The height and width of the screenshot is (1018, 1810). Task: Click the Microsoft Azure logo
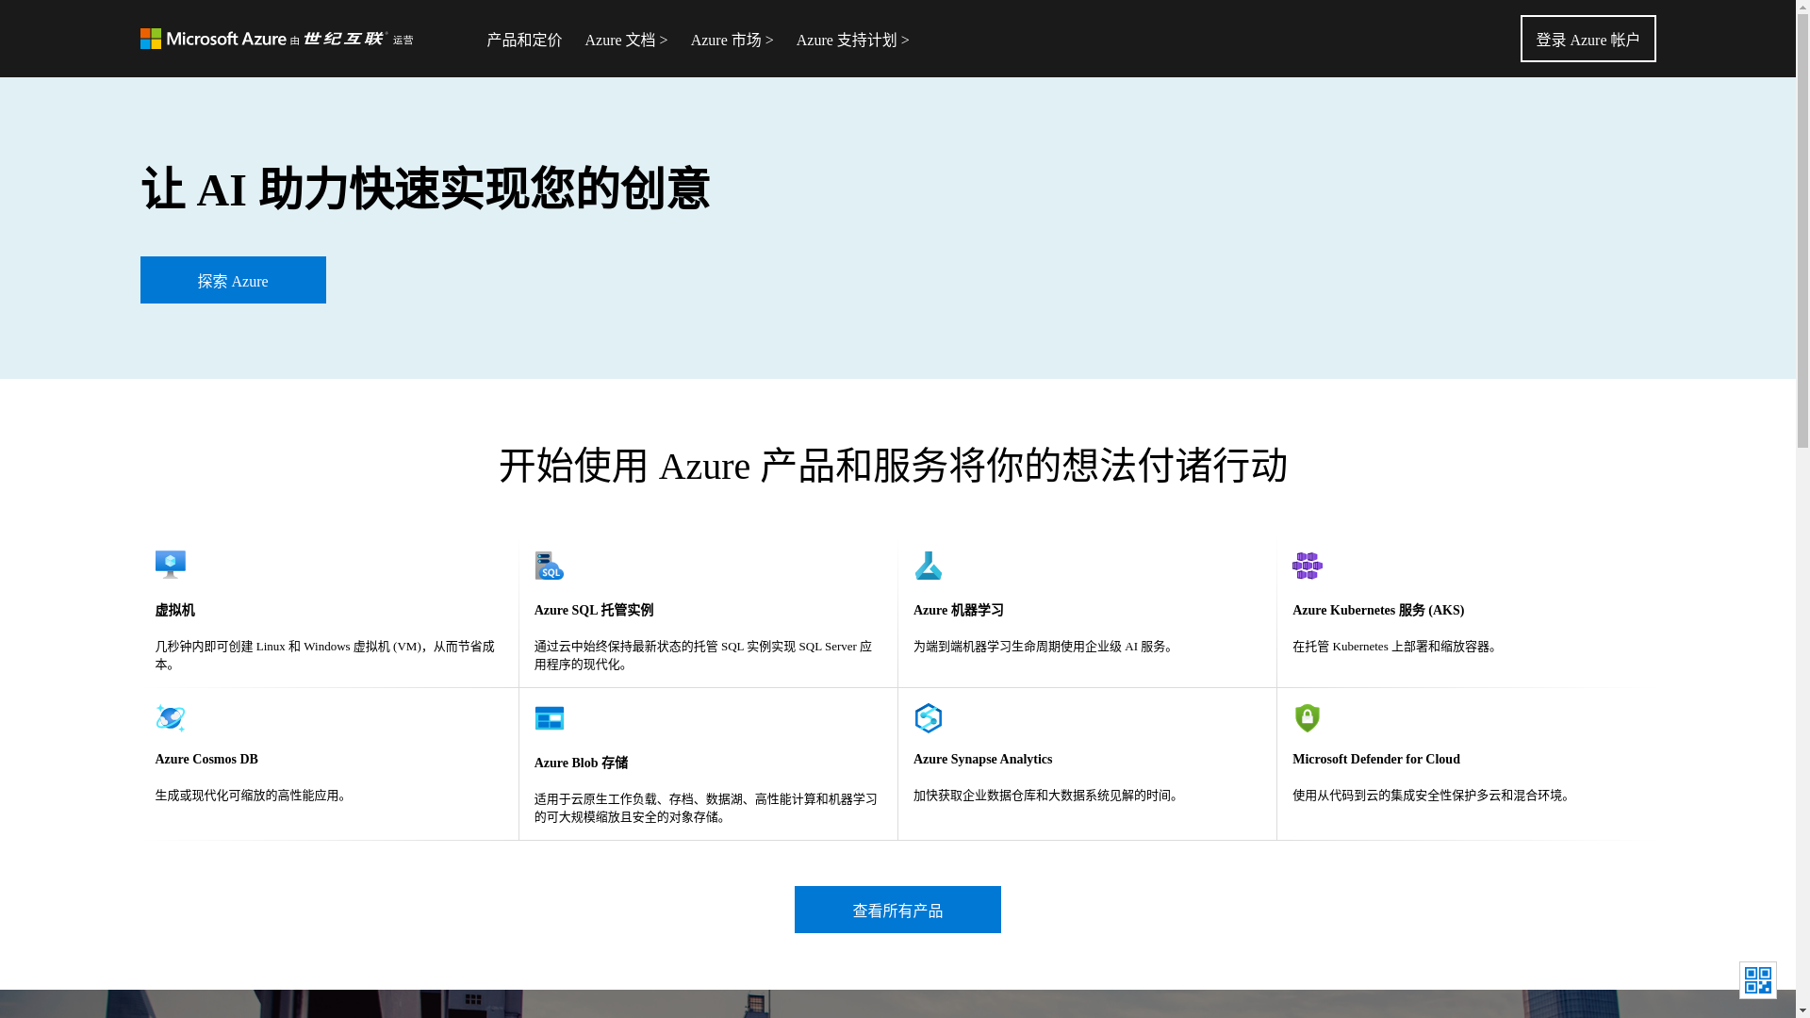(276, 39)
